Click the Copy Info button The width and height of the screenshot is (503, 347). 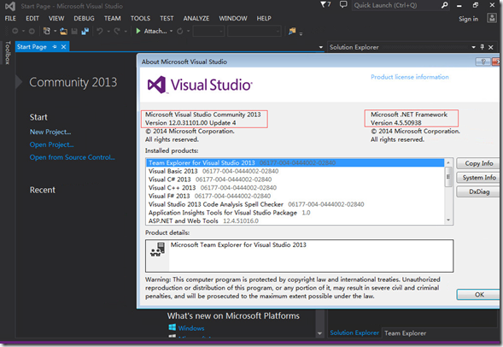(x=478, y=163)
